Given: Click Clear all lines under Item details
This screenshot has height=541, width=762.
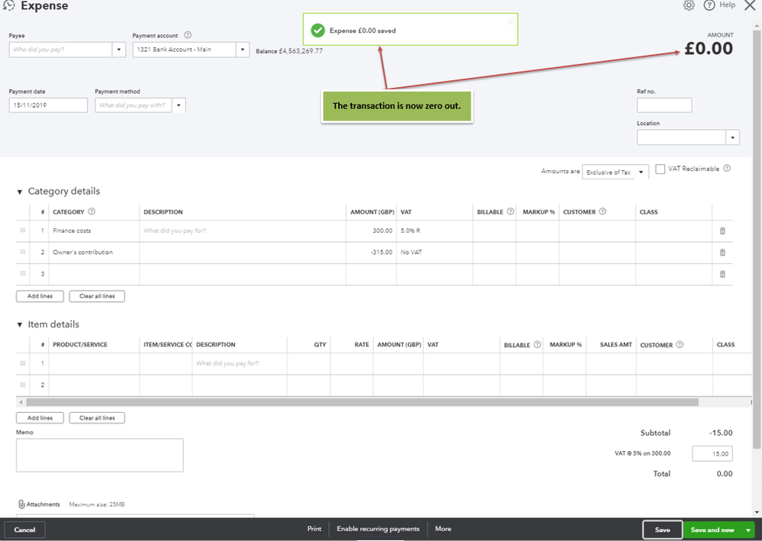Looking at the screenshot, I should tap(97, 418).
